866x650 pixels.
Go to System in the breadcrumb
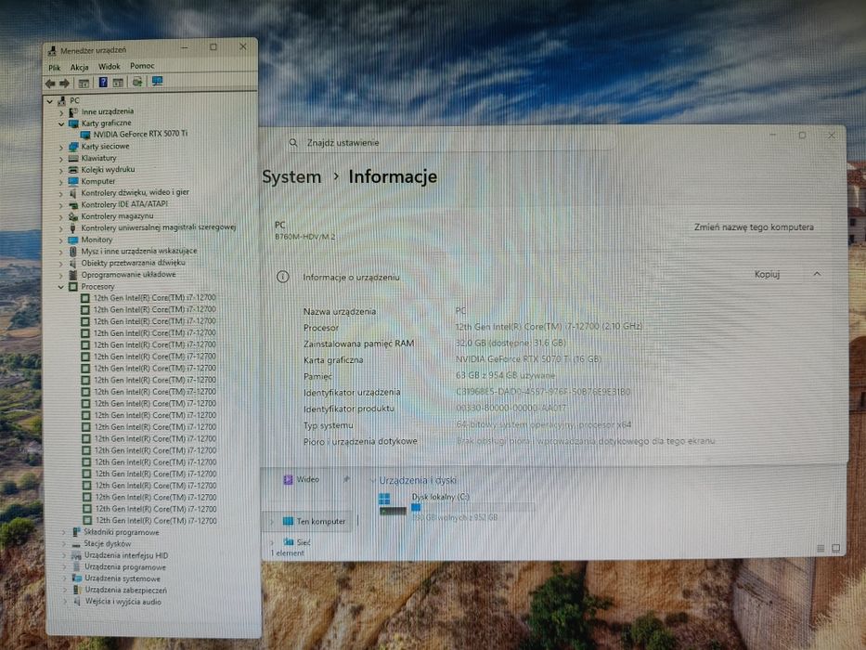291,176
